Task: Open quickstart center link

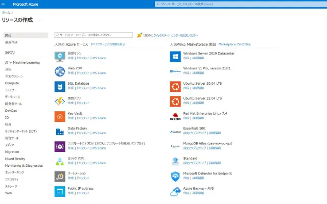Action: click(176, 35)
